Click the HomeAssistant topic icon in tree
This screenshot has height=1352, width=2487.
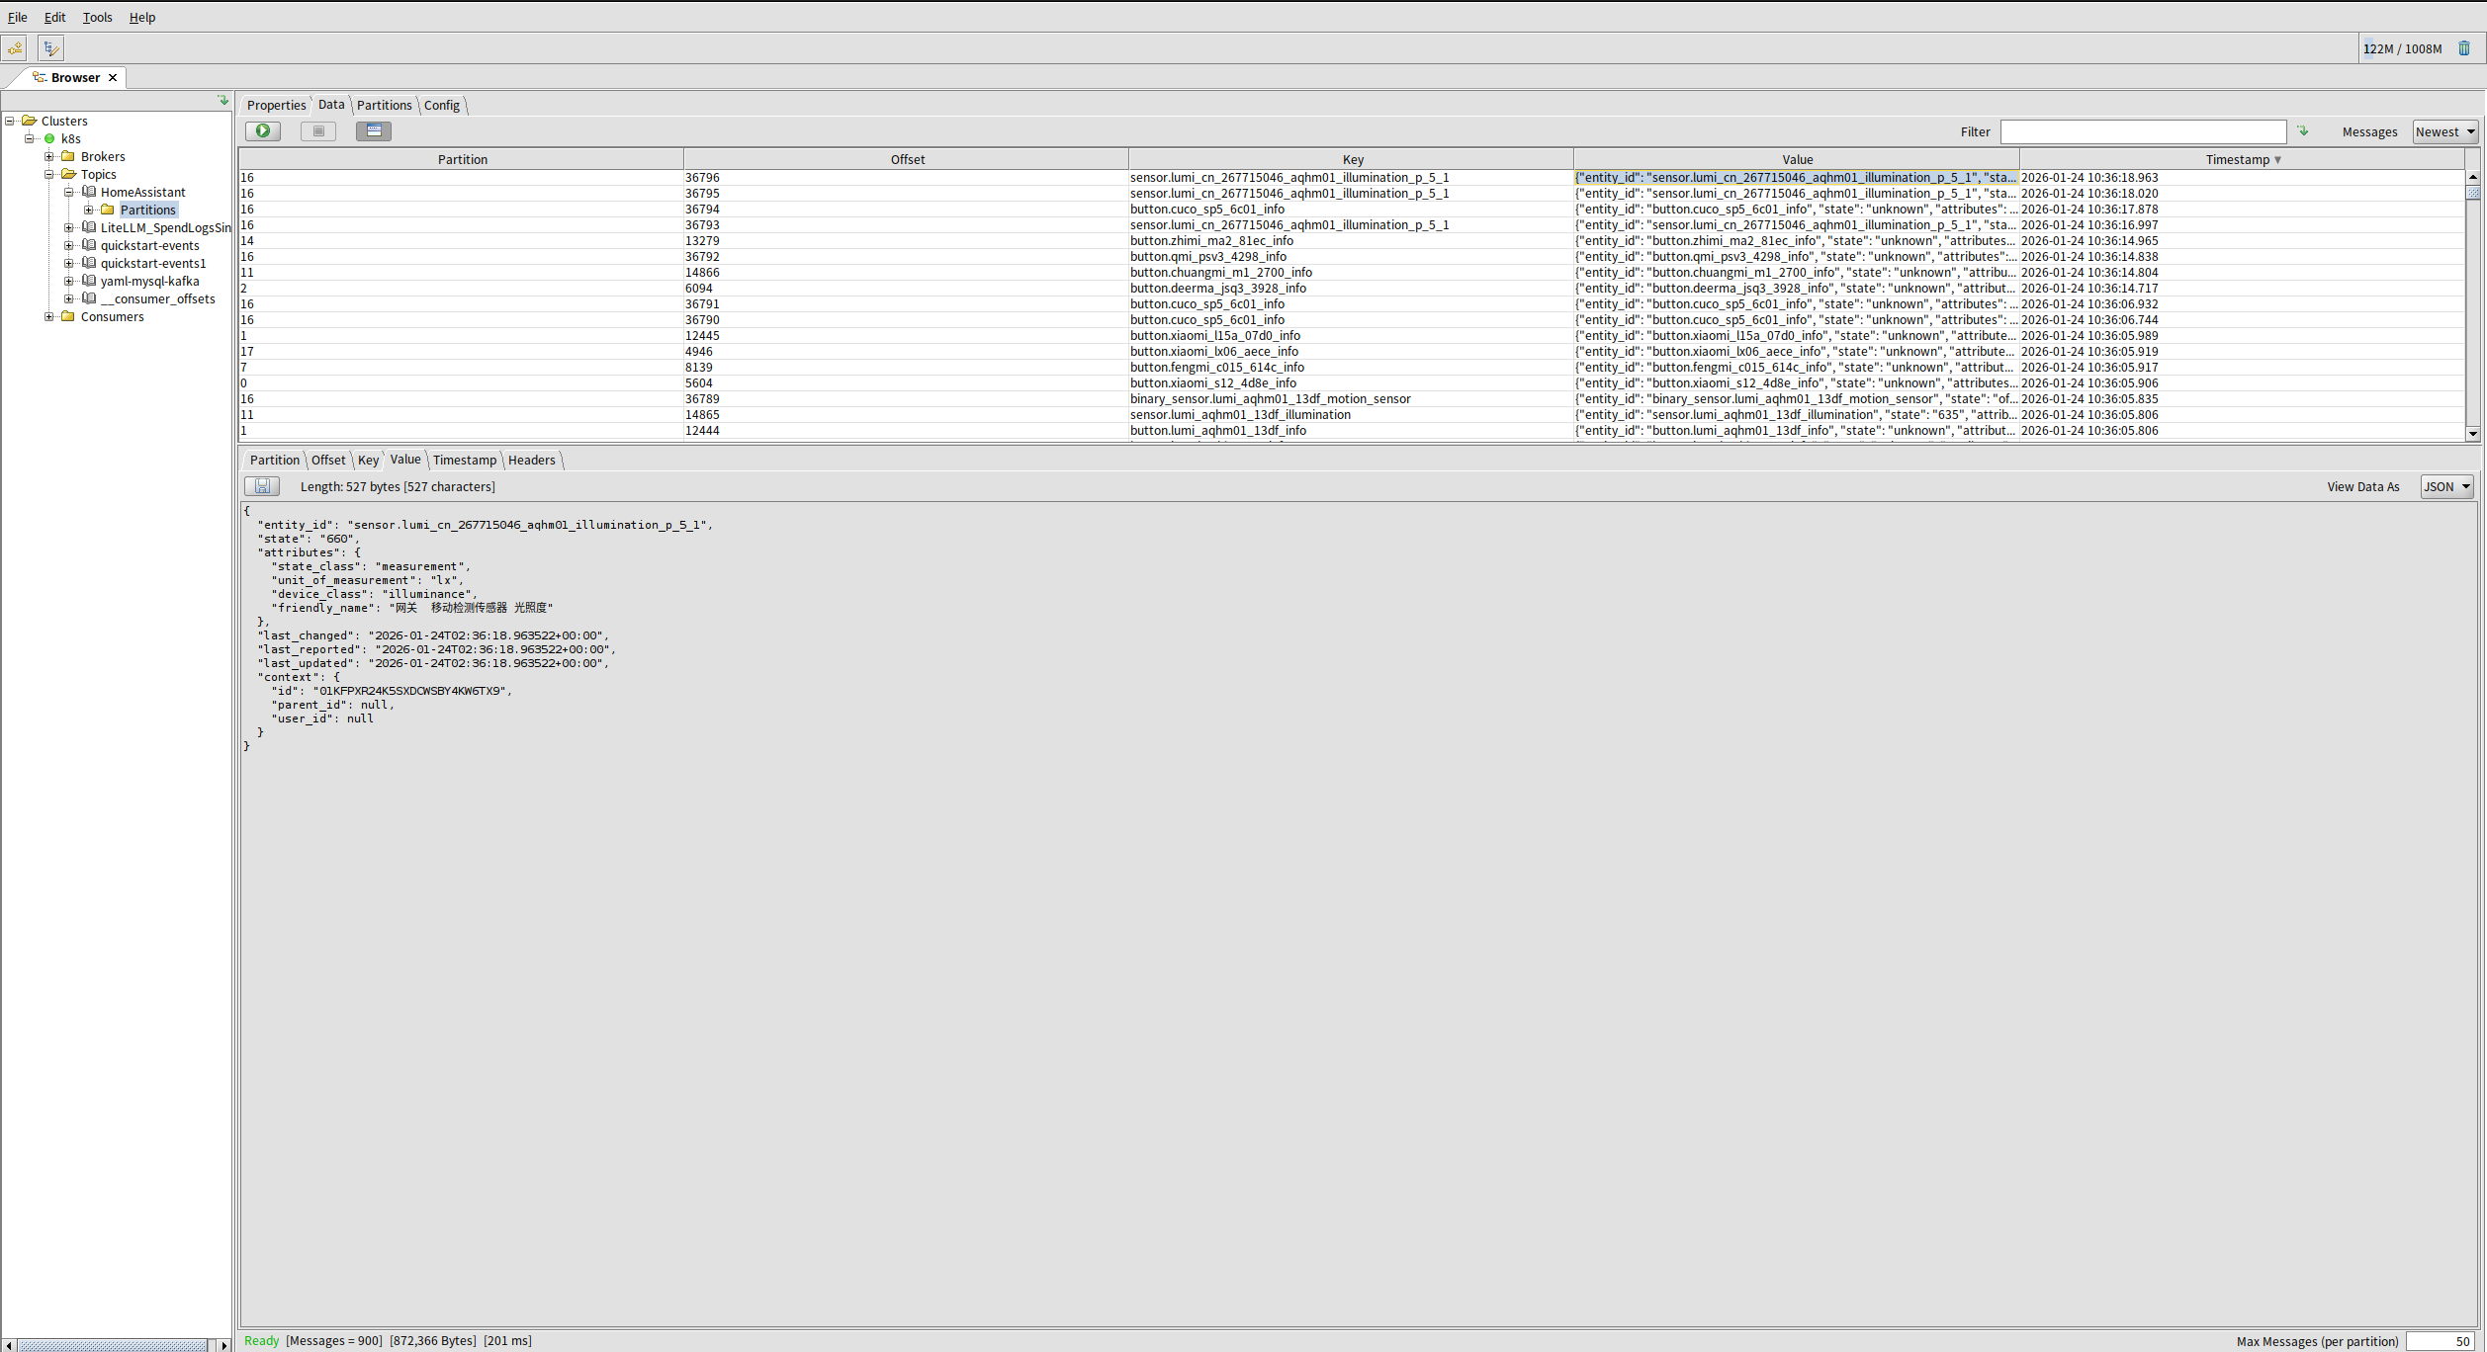(89, 192)
